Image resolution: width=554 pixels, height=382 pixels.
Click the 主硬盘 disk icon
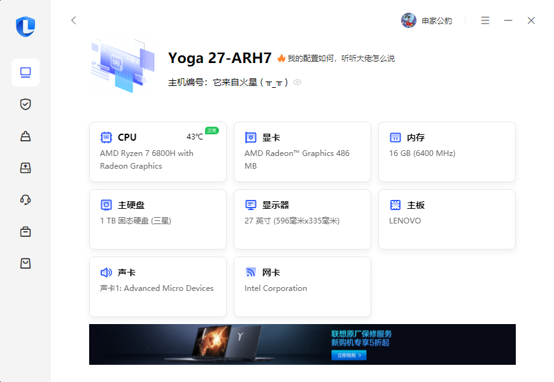pos(106,204)
